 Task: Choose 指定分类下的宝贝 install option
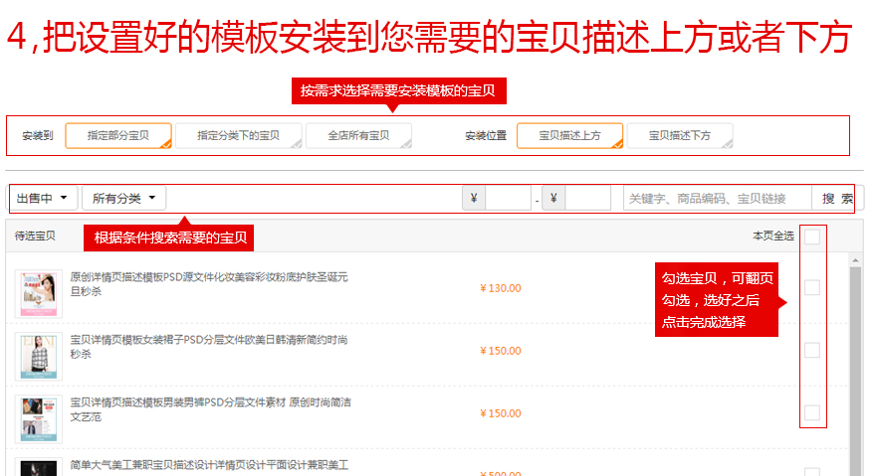[x=238, y=136]
